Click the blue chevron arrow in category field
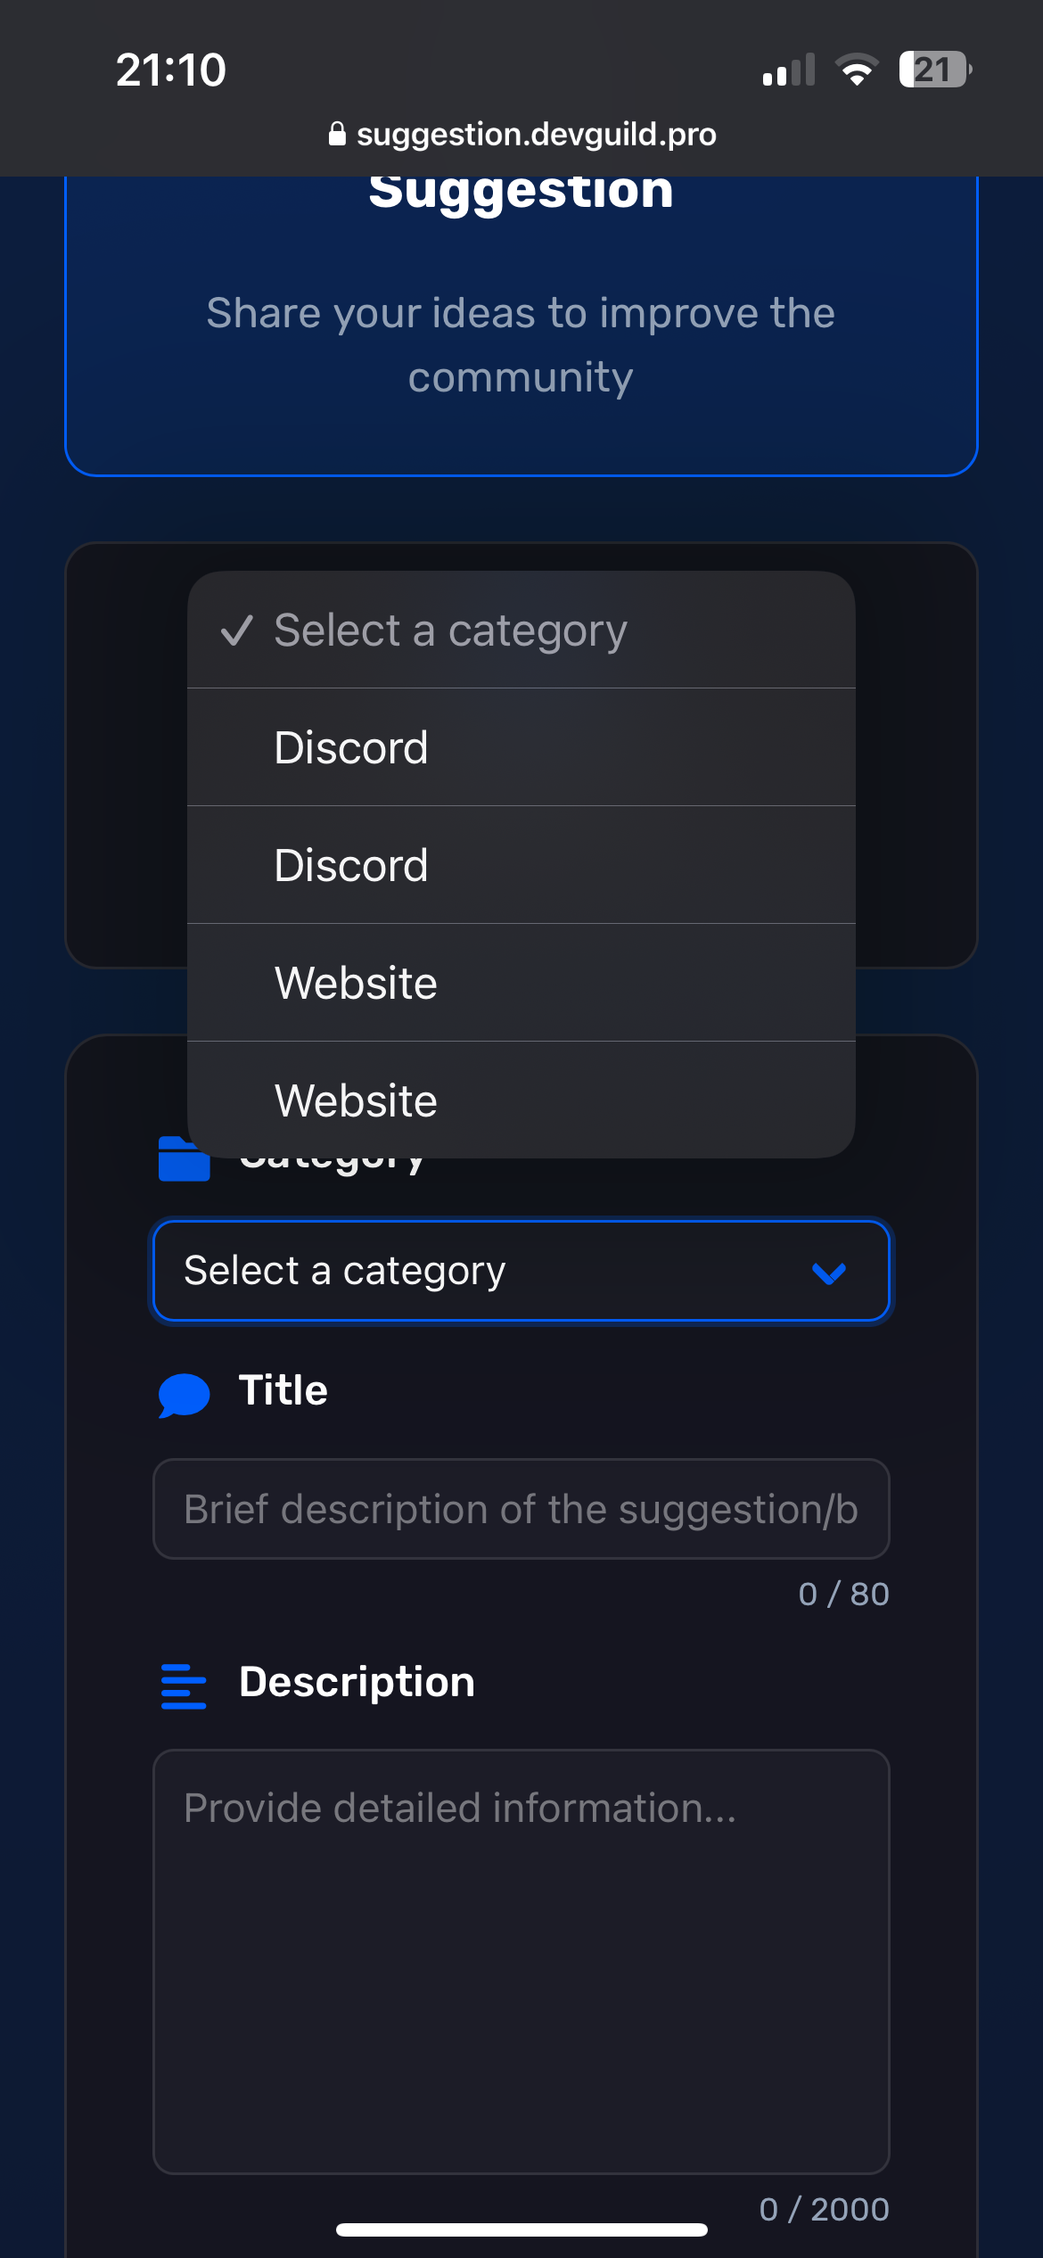 coord(829,1273)
